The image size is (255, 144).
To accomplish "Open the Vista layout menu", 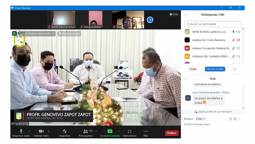I will click(174, 14).
